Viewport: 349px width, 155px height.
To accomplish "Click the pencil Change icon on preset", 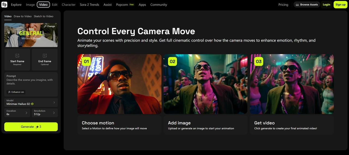I will pyautogui.click(x=45, y=26).
